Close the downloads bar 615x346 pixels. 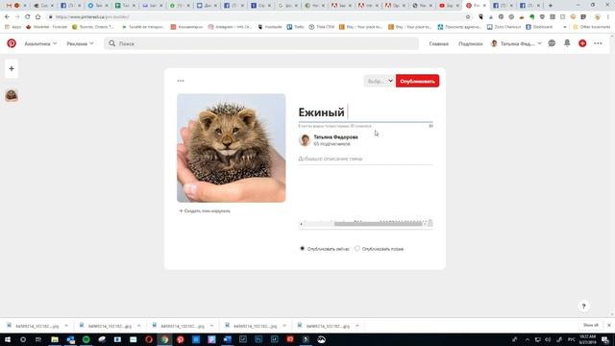pyautogui.click(x=609, y=325)
